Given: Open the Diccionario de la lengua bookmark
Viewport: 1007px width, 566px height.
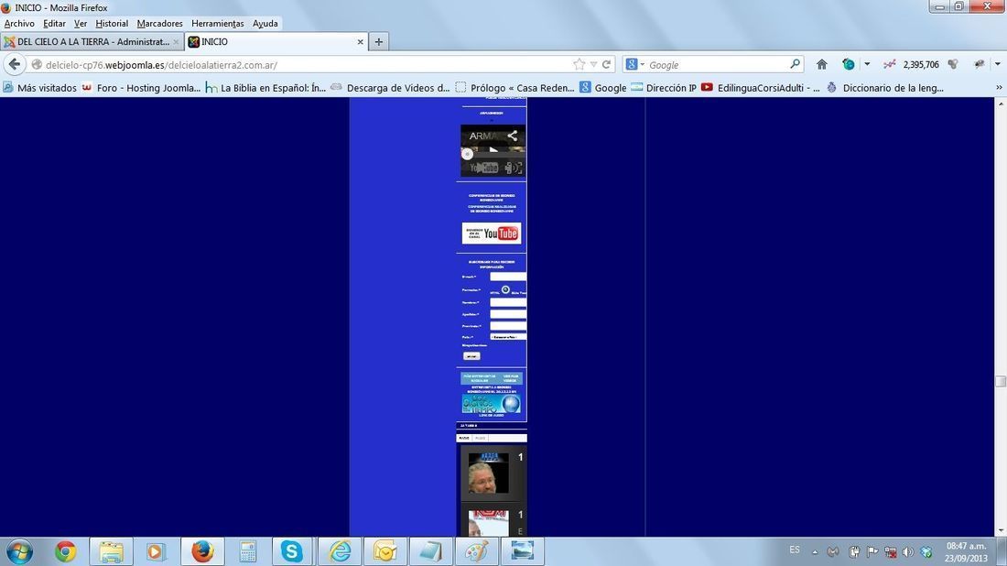Looking at the screenshot, I should (885, 87).
